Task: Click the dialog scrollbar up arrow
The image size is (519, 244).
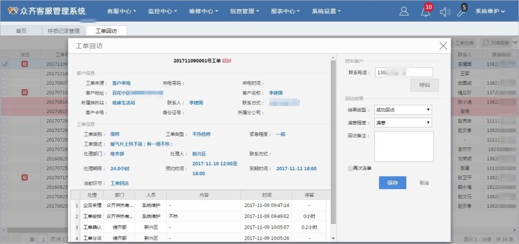Action: [x=333, y=58]
